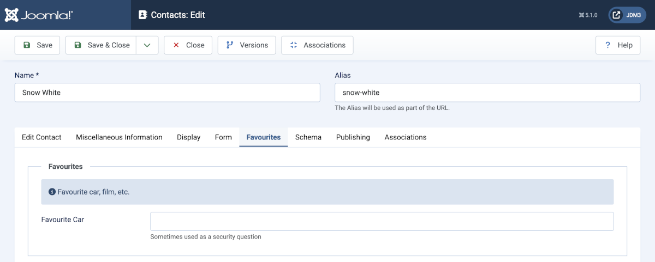This screenshot has width=655, height=262.
Task: Go to the Form tab
Action: [x=223, y=137]
